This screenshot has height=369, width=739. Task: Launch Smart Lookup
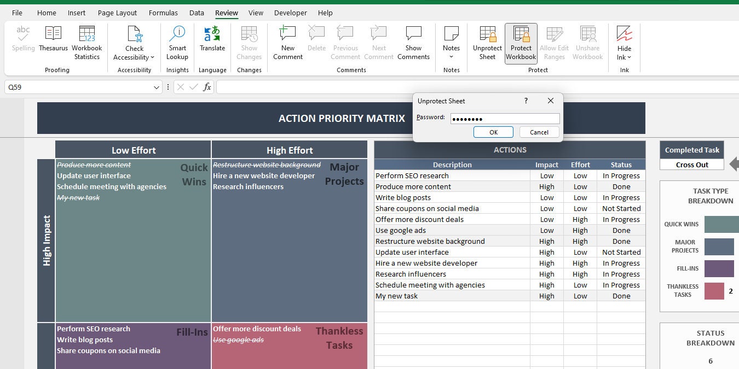click(177, 42)
